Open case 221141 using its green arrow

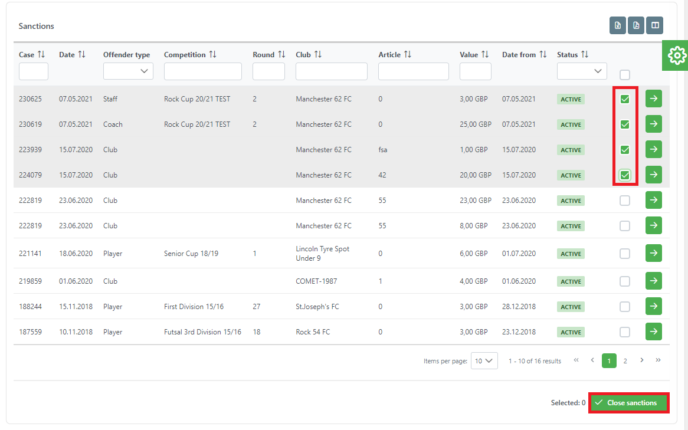[653, 253]
